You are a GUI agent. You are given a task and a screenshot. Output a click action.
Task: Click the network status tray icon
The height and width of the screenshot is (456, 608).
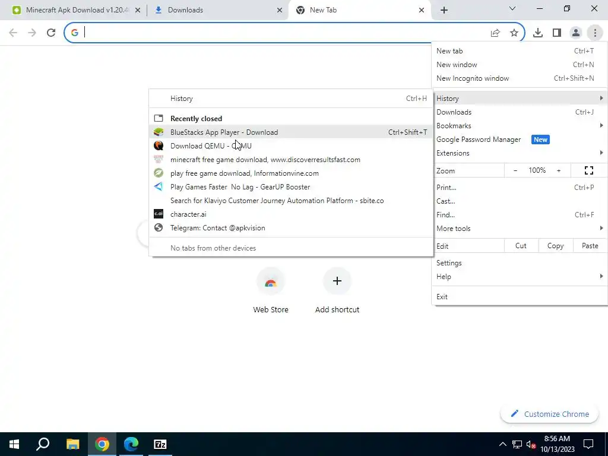pyautogui.click(x=517, y=444)
